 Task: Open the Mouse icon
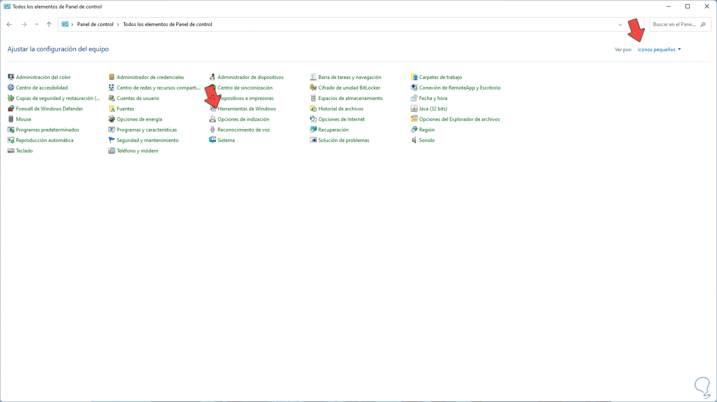pos(11,119)
